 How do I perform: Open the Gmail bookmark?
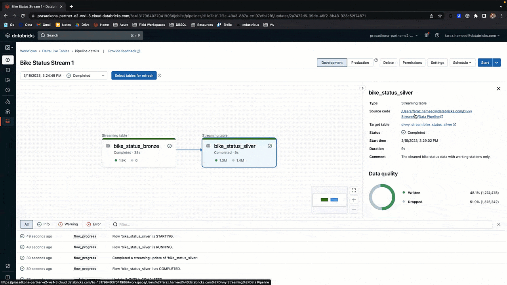coord(44,25)
